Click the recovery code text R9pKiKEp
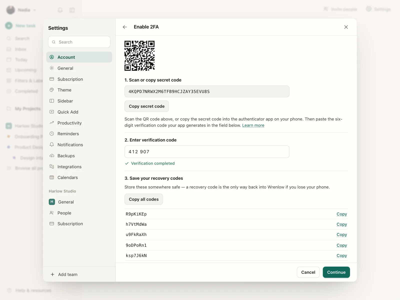This screenshot has height=300, width=400. coord(136,214)
